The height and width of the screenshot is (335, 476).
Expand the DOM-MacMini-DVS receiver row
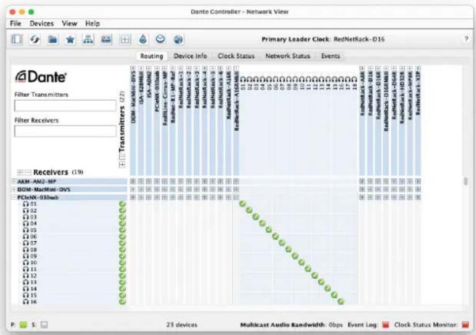click(14, 189)
